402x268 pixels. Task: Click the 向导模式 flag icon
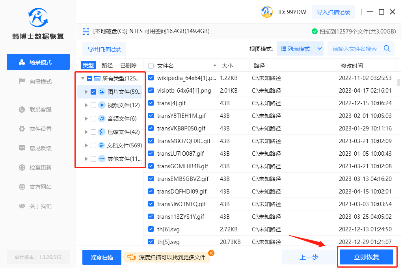pos(22,82)
